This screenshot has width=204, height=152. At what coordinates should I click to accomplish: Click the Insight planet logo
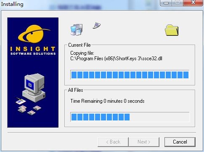point(34,34)
